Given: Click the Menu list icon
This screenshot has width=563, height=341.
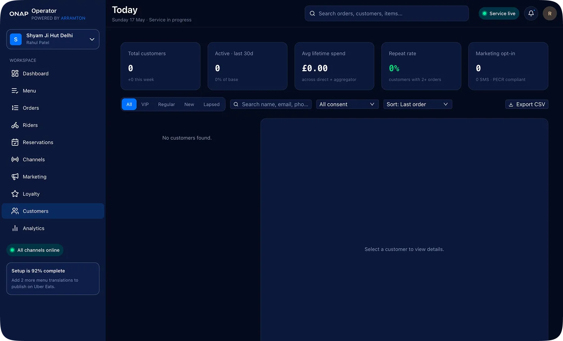Looking at the screenshot, I should pyautogui.click(x=15, y=91).
